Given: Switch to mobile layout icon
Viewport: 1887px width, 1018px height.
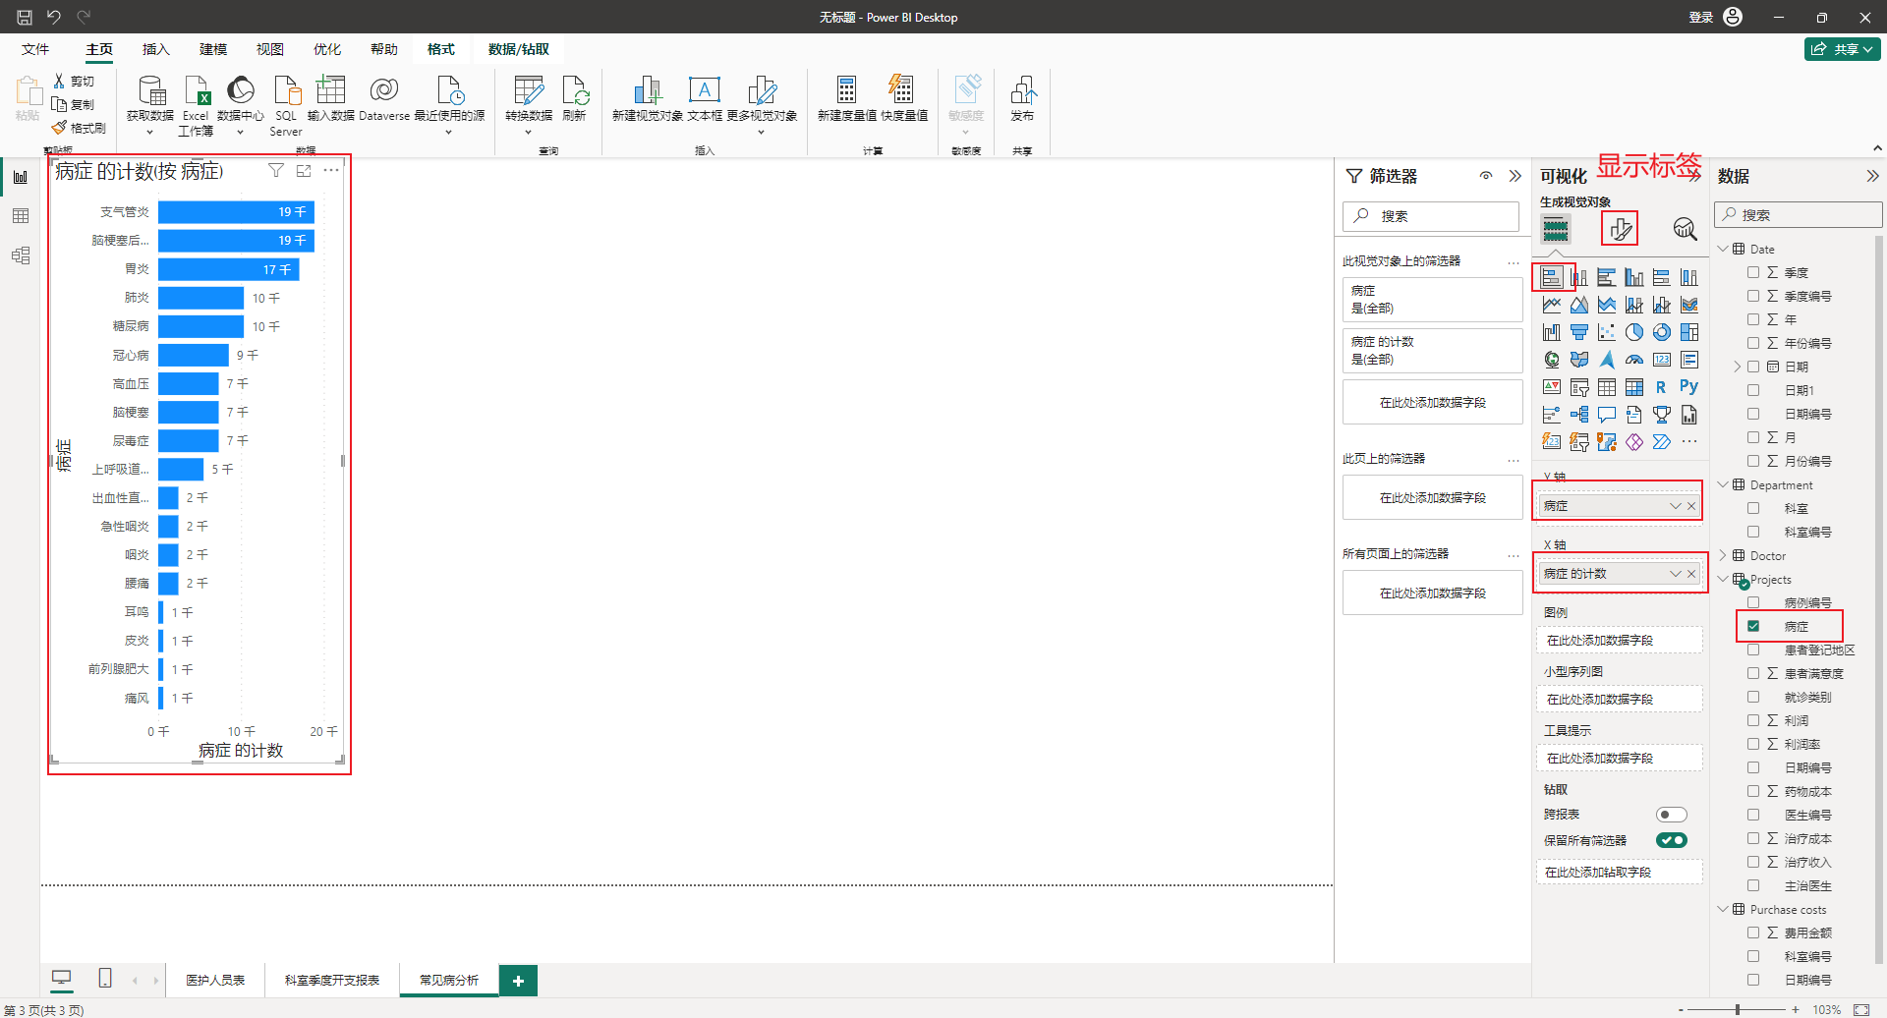Looking at the screenshot, I should pos(105,978).
